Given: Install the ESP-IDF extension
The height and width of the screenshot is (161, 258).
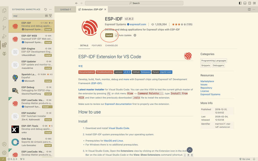Looking at the screenshot, I should tap(109, 35).
